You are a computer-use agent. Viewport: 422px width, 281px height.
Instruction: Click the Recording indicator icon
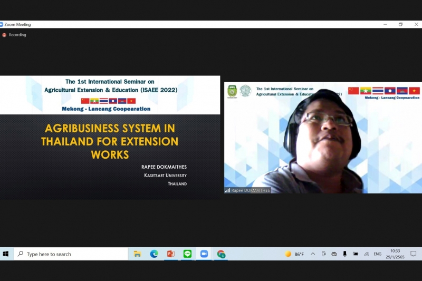(5, 35)
